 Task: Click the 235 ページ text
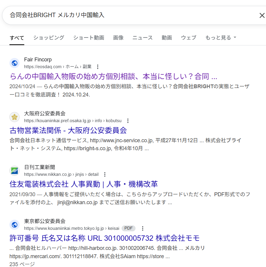[22, 264]
